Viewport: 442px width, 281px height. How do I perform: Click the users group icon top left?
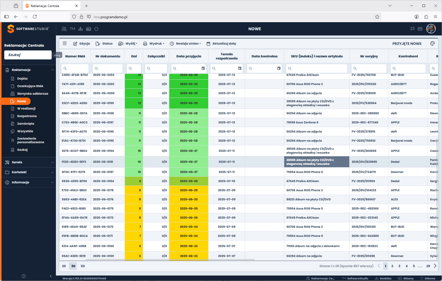[64, 29]
